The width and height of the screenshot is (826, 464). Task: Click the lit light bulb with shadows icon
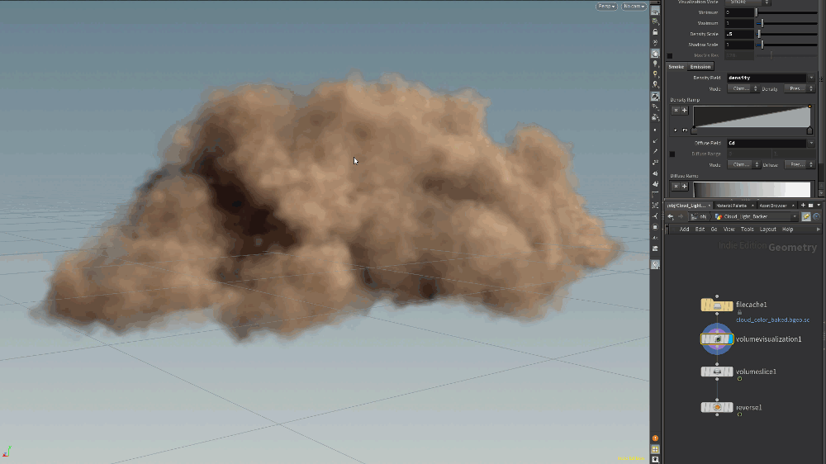pyautogui.click(x=655, y=85)
